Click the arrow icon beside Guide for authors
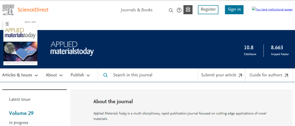295x126 pixels. [286, 75]
